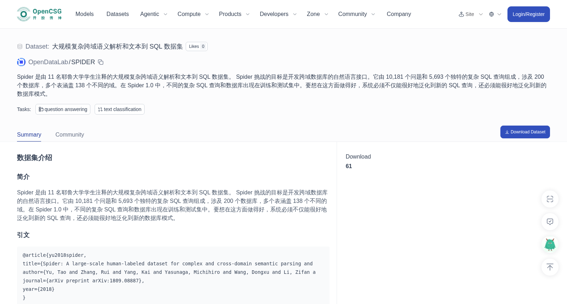
Task: Click the download count 61
Action: click(349, 166)
